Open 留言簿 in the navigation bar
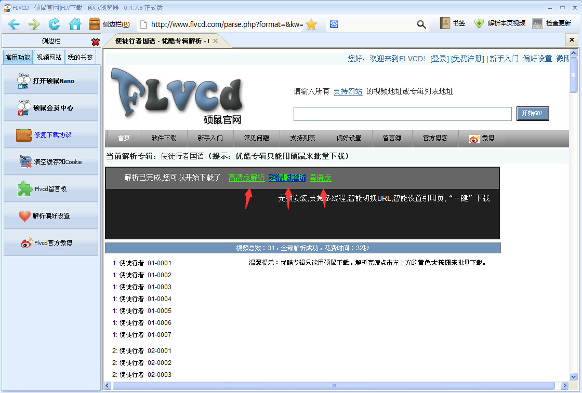Viewport: 582px width, 393px height. tap(392, 138)
